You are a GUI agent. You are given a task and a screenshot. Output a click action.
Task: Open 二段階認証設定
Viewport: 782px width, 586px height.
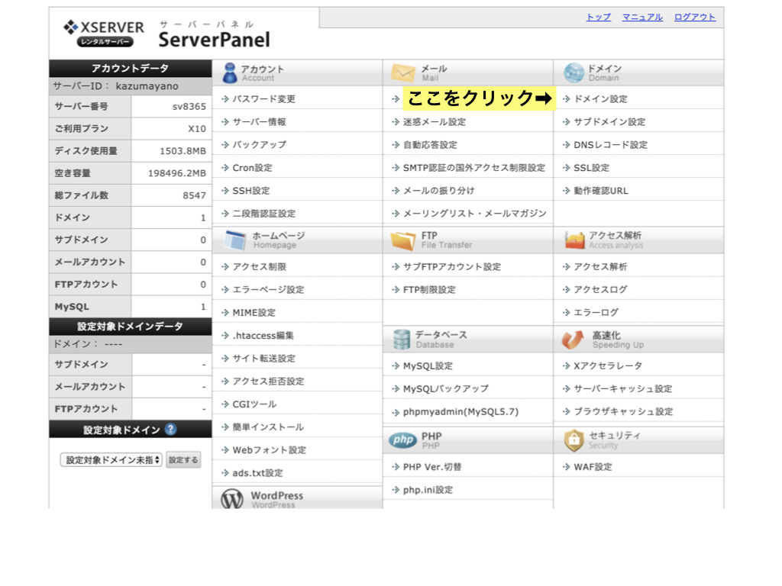(263, 214)
